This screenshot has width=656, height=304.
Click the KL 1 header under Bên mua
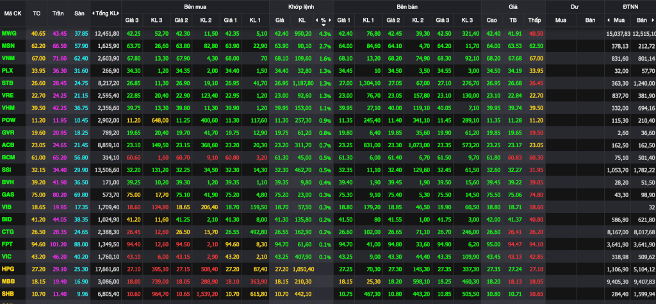tap(255, 20)
